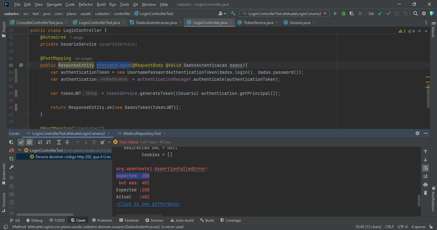The image size is (437, 230).
Task: Open the Cover panel options gear
Action: point(417,133)
